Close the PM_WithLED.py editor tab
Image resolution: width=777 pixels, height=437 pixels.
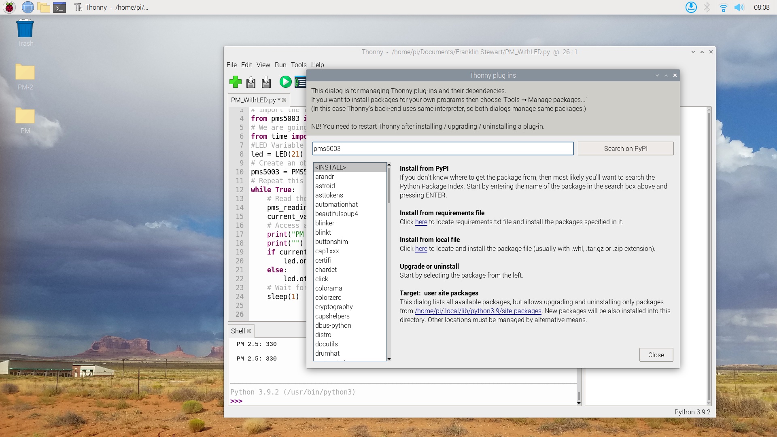(284, 100)
